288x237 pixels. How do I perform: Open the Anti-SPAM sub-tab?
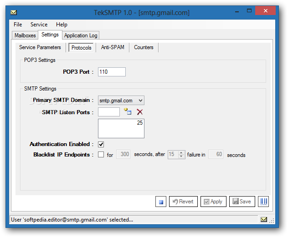coord(113,47)
